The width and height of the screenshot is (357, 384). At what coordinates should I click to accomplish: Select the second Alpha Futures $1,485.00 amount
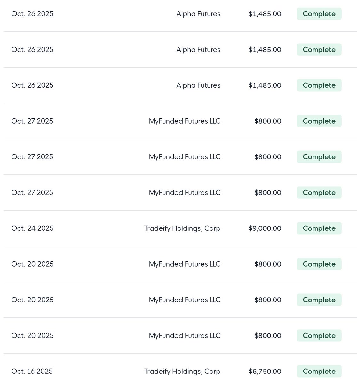click(265, 50)
